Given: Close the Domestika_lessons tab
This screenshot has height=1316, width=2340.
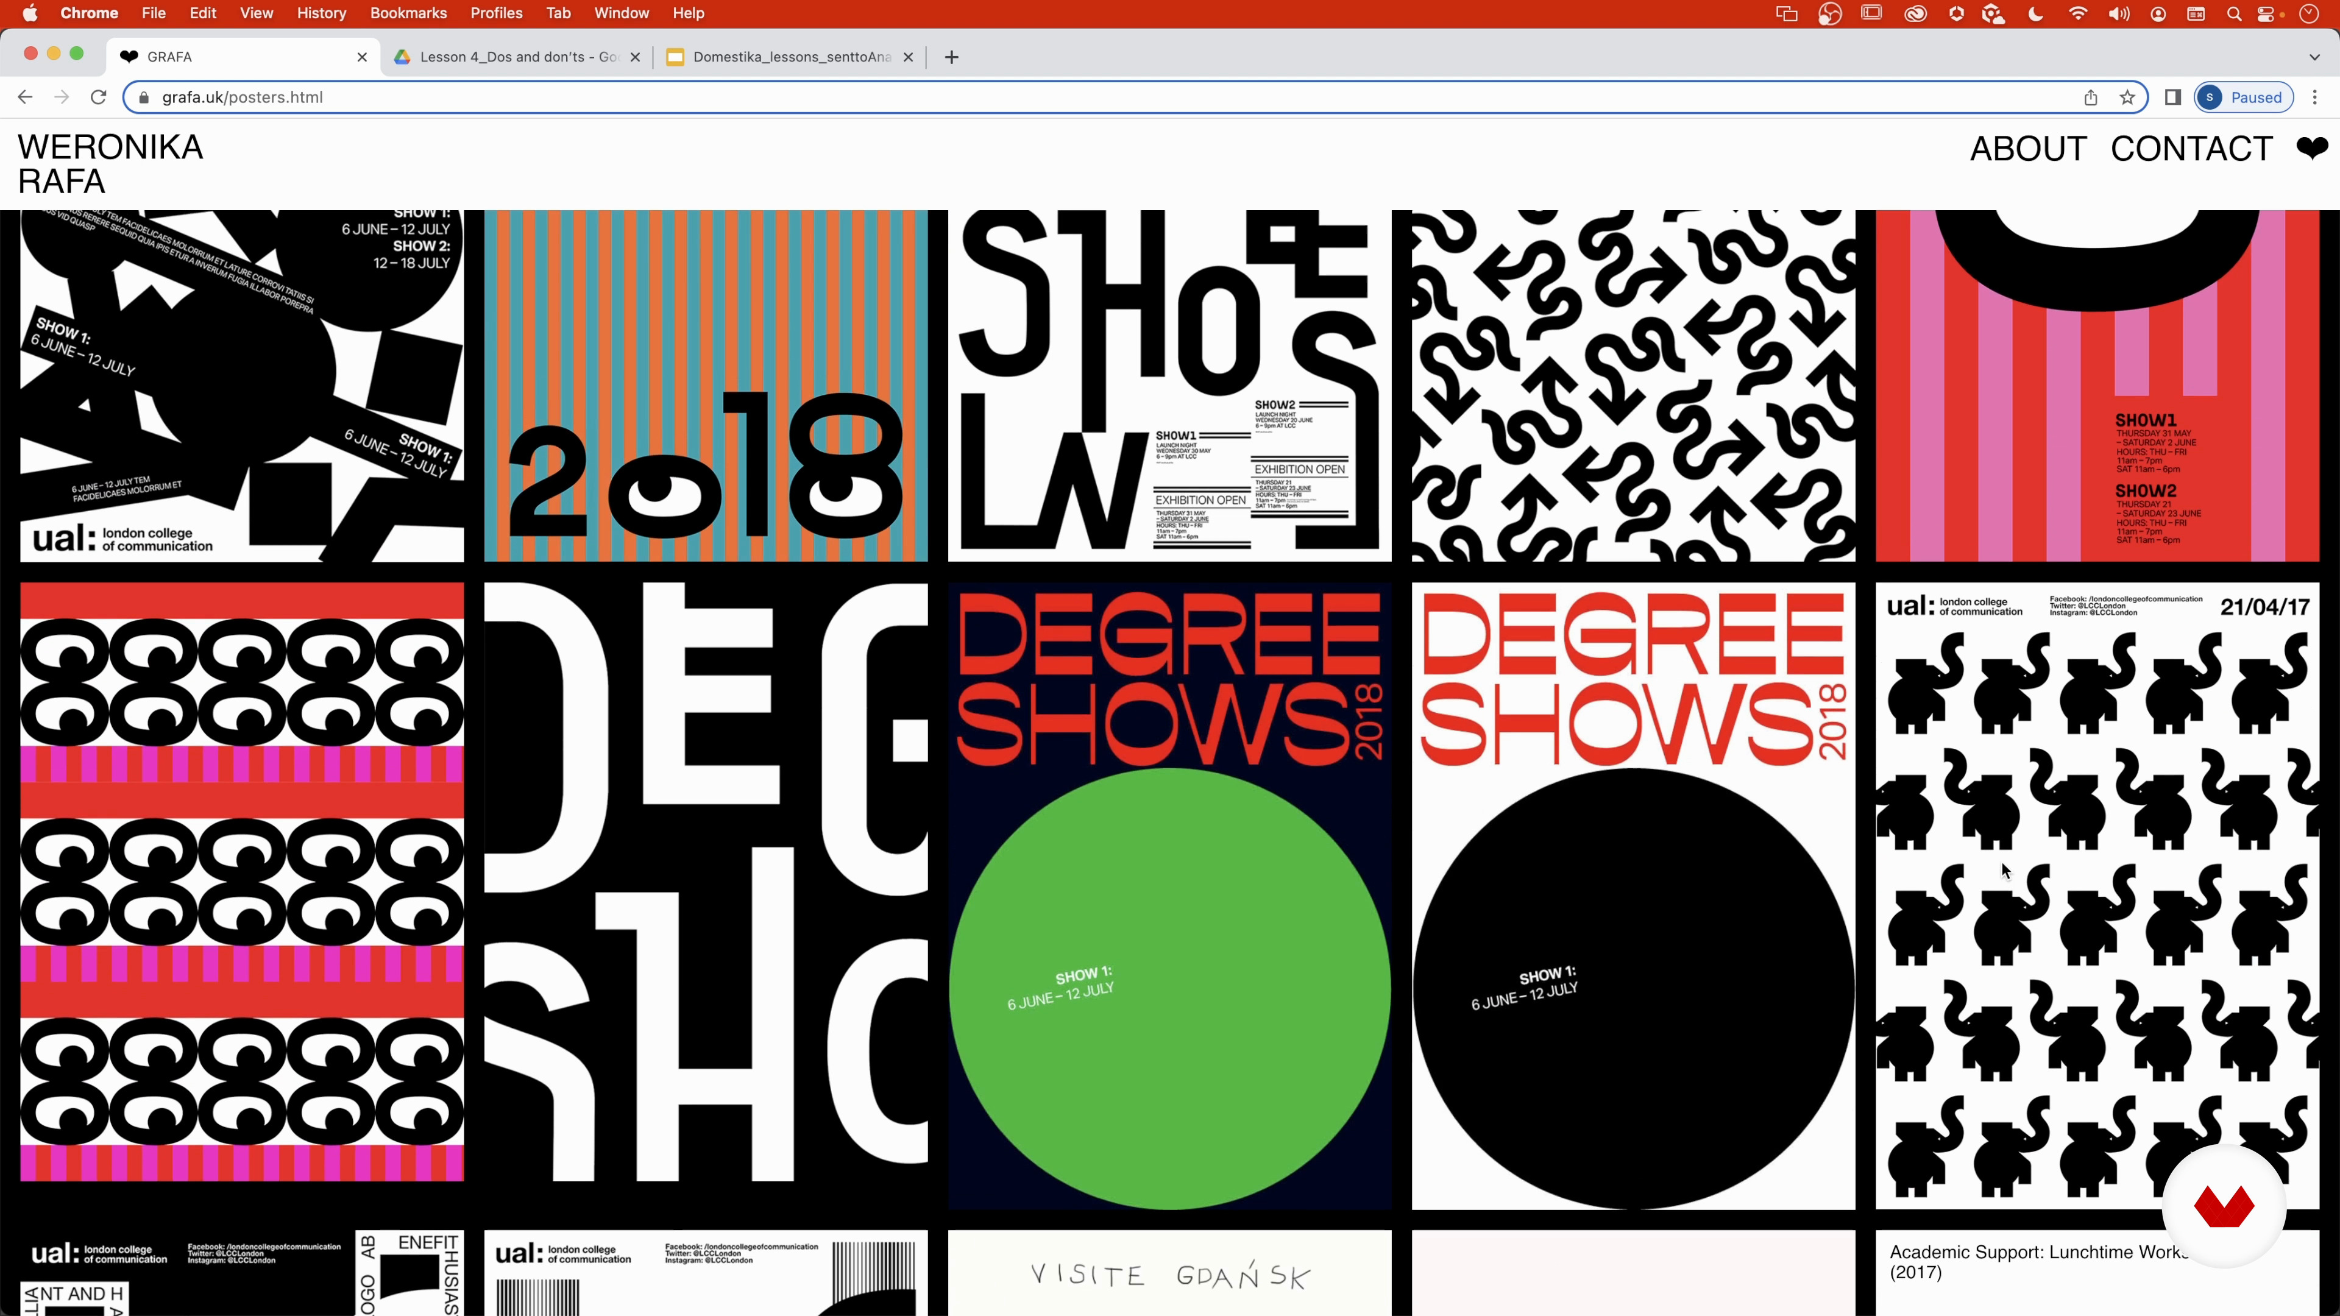Looking at the screenshot, I should [x=907, y=57].
